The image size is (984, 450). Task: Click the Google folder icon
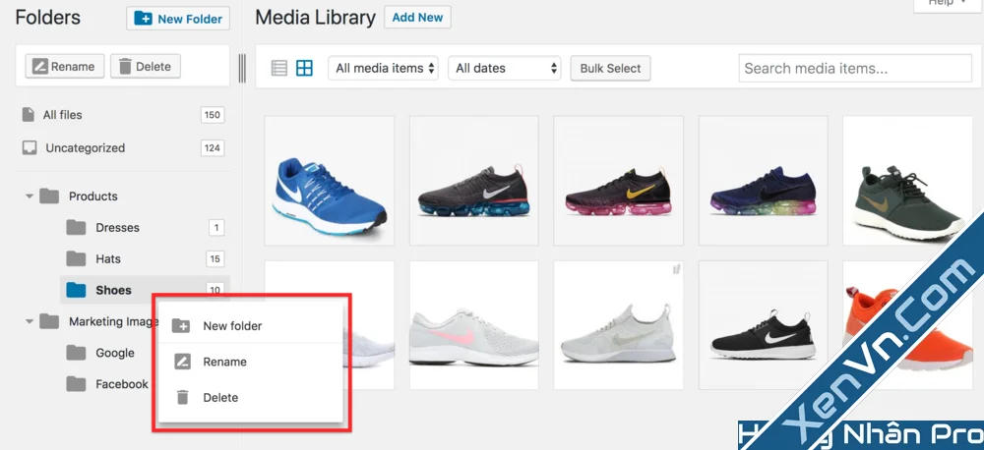pyautogui.click(x=76, y=352)
